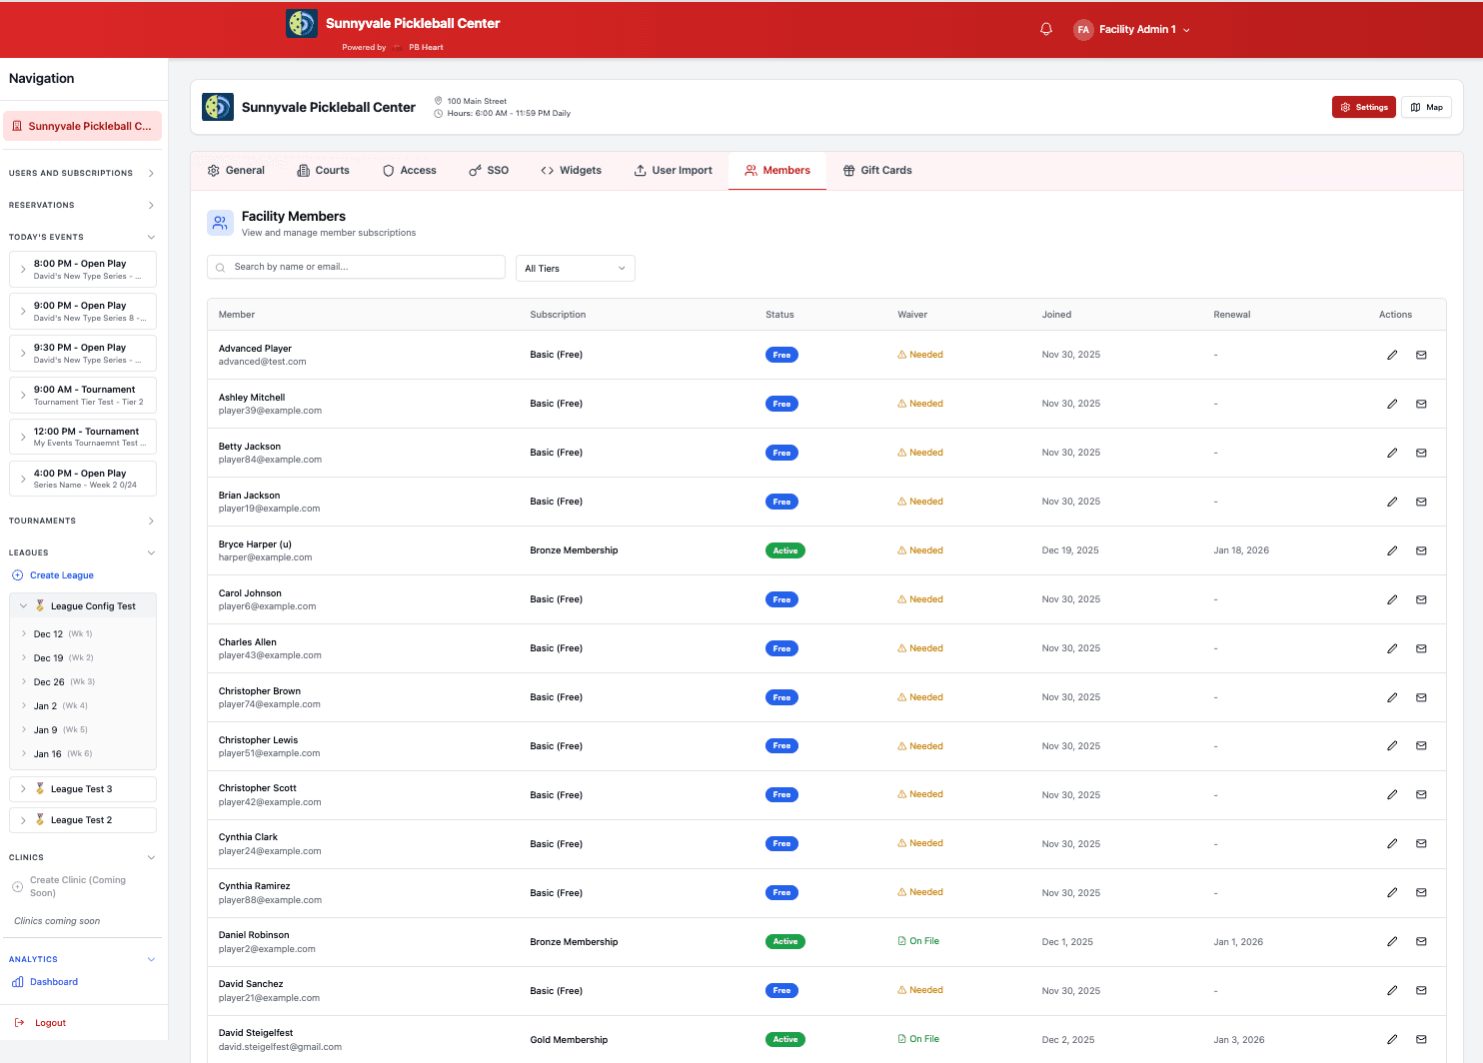Click the edit pencil for Advanced Player

(x=1392, y=355)
